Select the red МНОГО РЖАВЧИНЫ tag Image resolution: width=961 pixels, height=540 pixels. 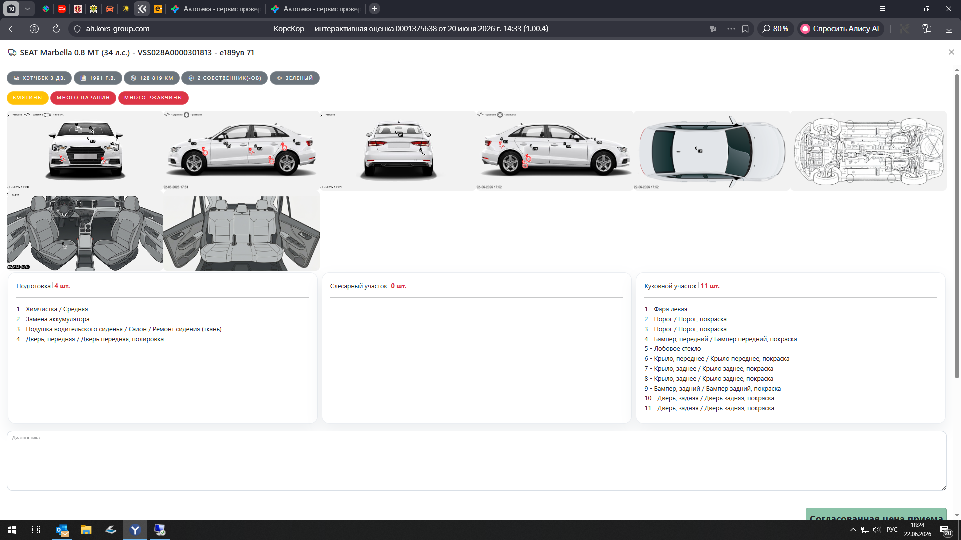153,98
